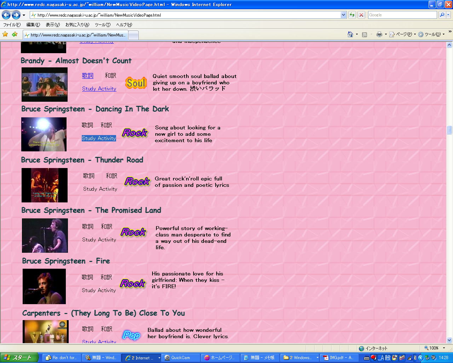Image resolution: width=453 pixels, height=363 pixels.
Task: Click the search magnifier button
Action: (442, 15)
